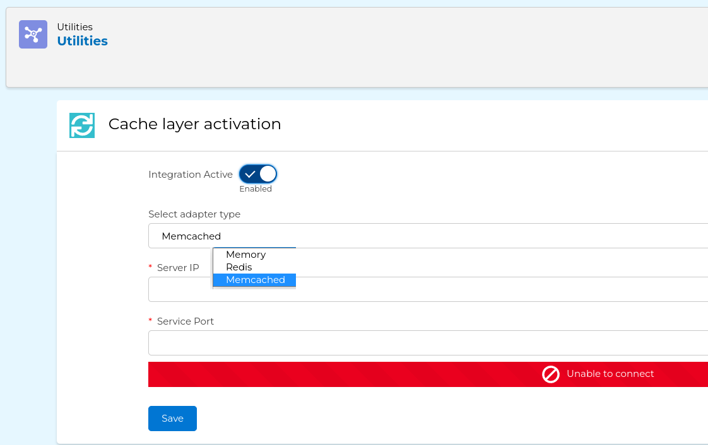Screen dimensions: 708x445
Task: Open the Select adapter type dropdown
Action: 429,236
